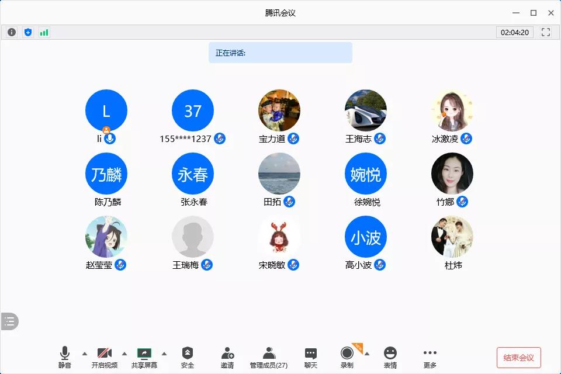The height and width of the screenshot is (374, 561).
Task: Turn on camera via 开启视频
Action: (105, 357)
